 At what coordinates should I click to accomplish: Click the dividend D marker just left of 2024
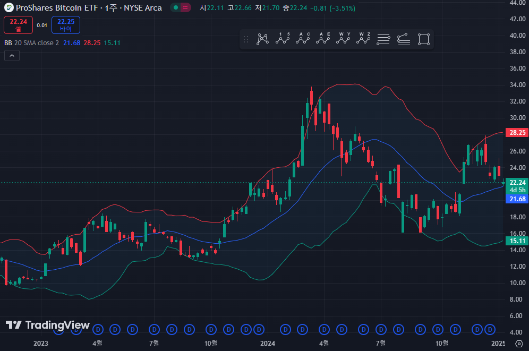coord(259,329)
